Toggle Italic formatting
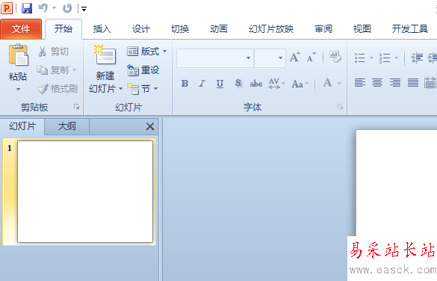437x281 pixels. coord(202,84)
